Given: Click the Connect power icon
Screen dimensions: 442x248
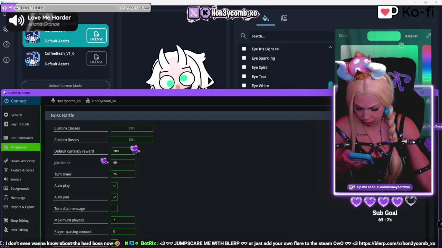Looking at the screenshot, I should click(x=6, y=101).
